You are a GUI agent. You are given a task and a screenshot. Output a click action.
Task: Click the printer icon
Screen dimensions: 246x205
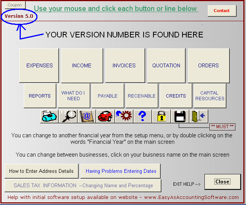[50, 116]
